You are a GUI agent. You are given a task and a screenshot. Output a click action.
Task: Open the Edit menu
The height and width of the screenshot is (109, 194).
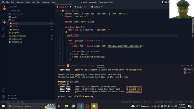pyautogui.click(x=13, y=2)
